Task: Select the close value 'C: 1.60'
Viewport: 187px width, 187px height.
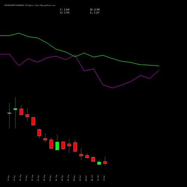Action: pyautogui.click(x=65, y=10)
